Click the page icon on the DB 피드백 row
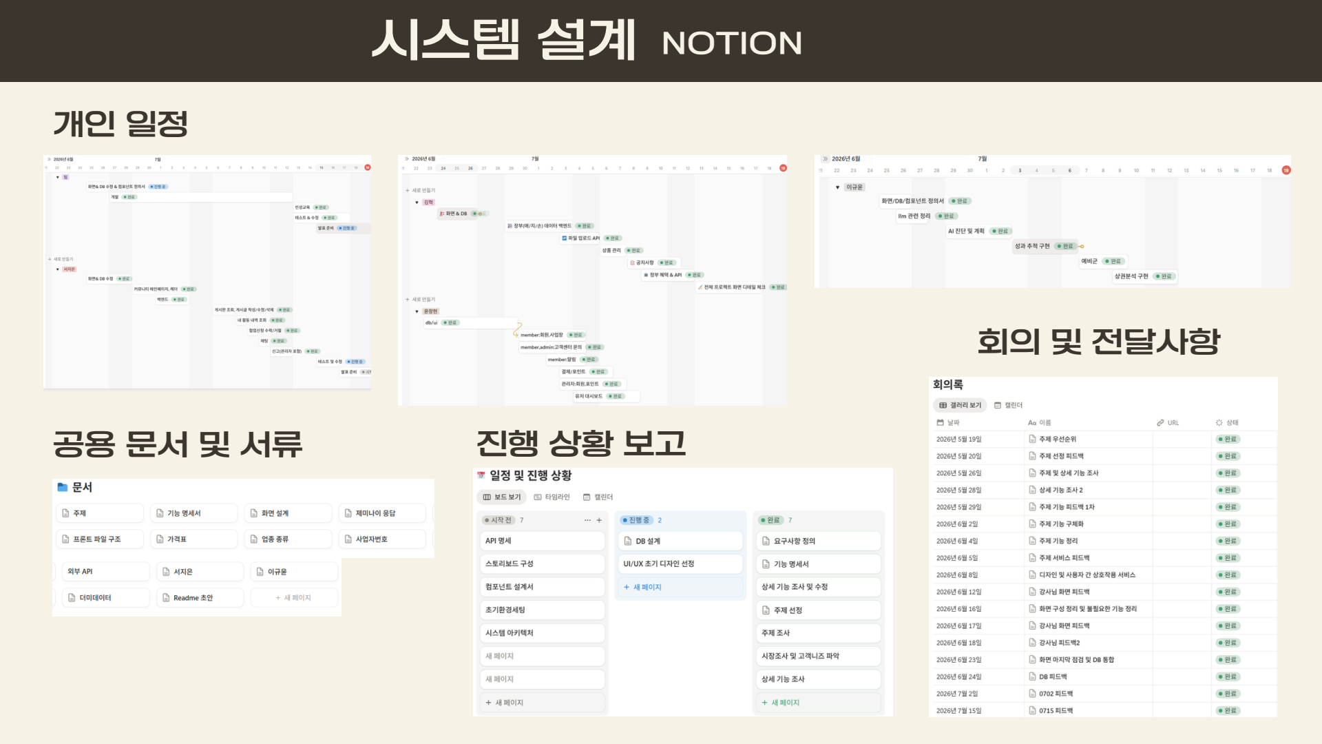The width and height of the screenshot is (1322, 744). point(1032,677)
